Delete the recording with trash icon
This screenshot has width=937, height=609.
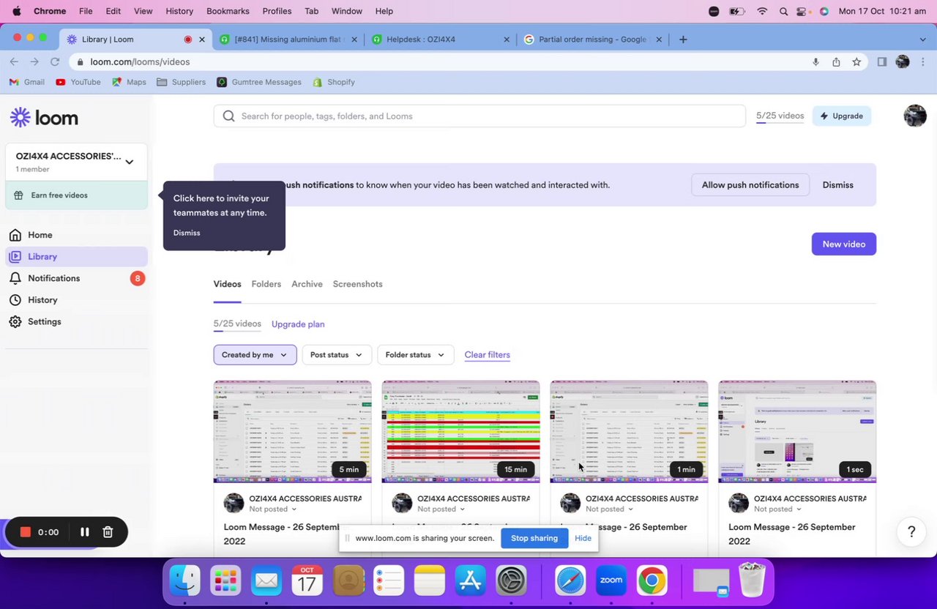[108, 532]
